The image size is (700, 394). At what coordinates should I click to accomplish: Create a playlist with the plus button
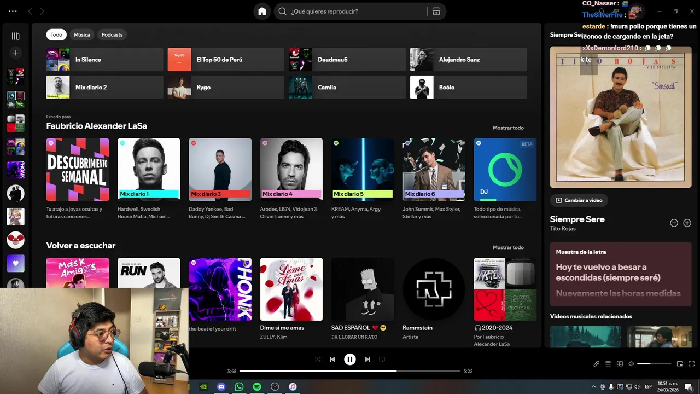(15, 53)
